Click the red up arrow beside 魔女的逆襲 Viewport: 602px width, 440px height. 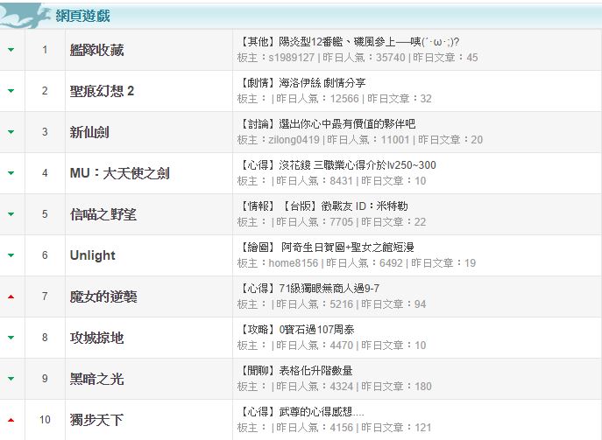[x=11, y=297]
